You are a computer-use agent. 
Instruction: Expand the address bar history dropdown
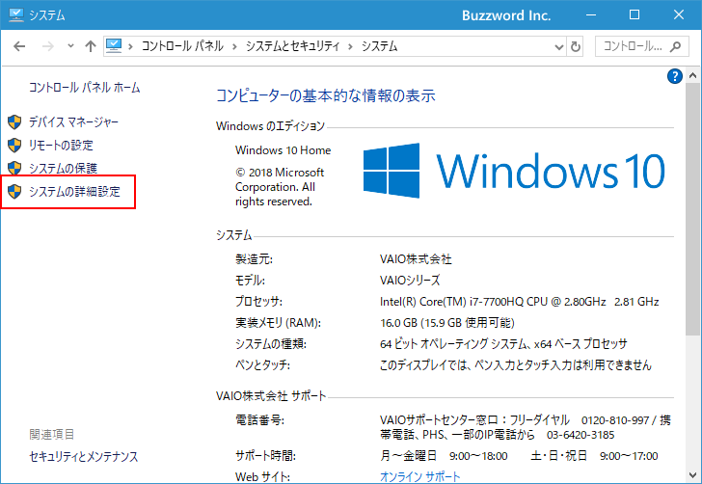tap(557, 46)
